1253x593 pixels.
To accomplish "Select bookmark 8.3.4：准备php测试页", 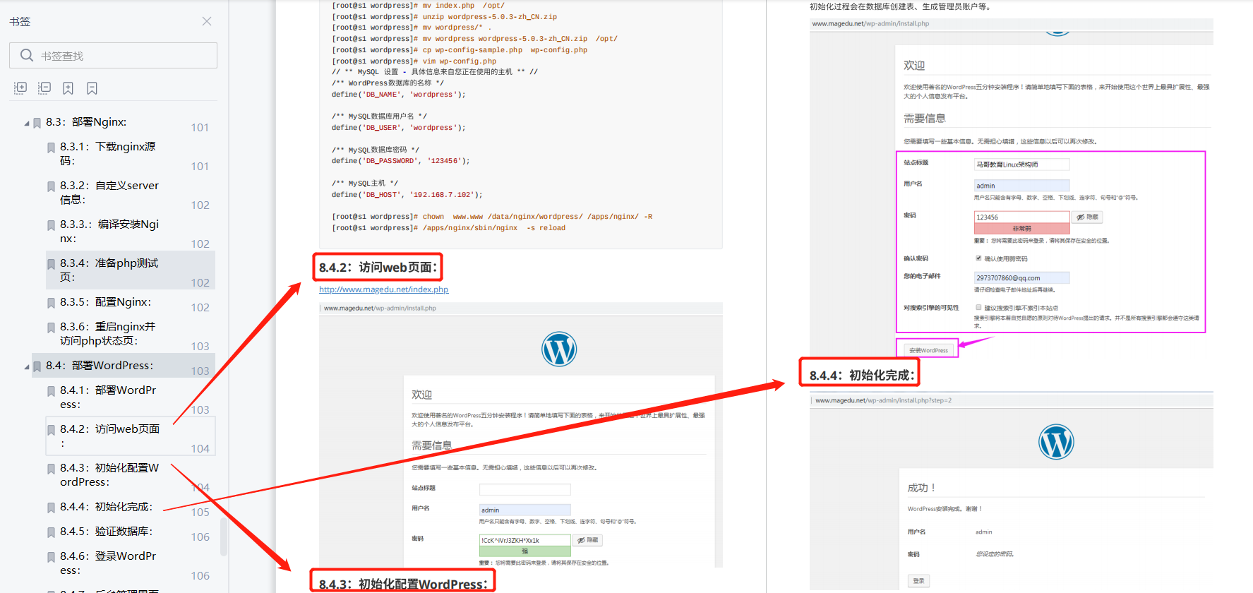I will tap(131, 270).
